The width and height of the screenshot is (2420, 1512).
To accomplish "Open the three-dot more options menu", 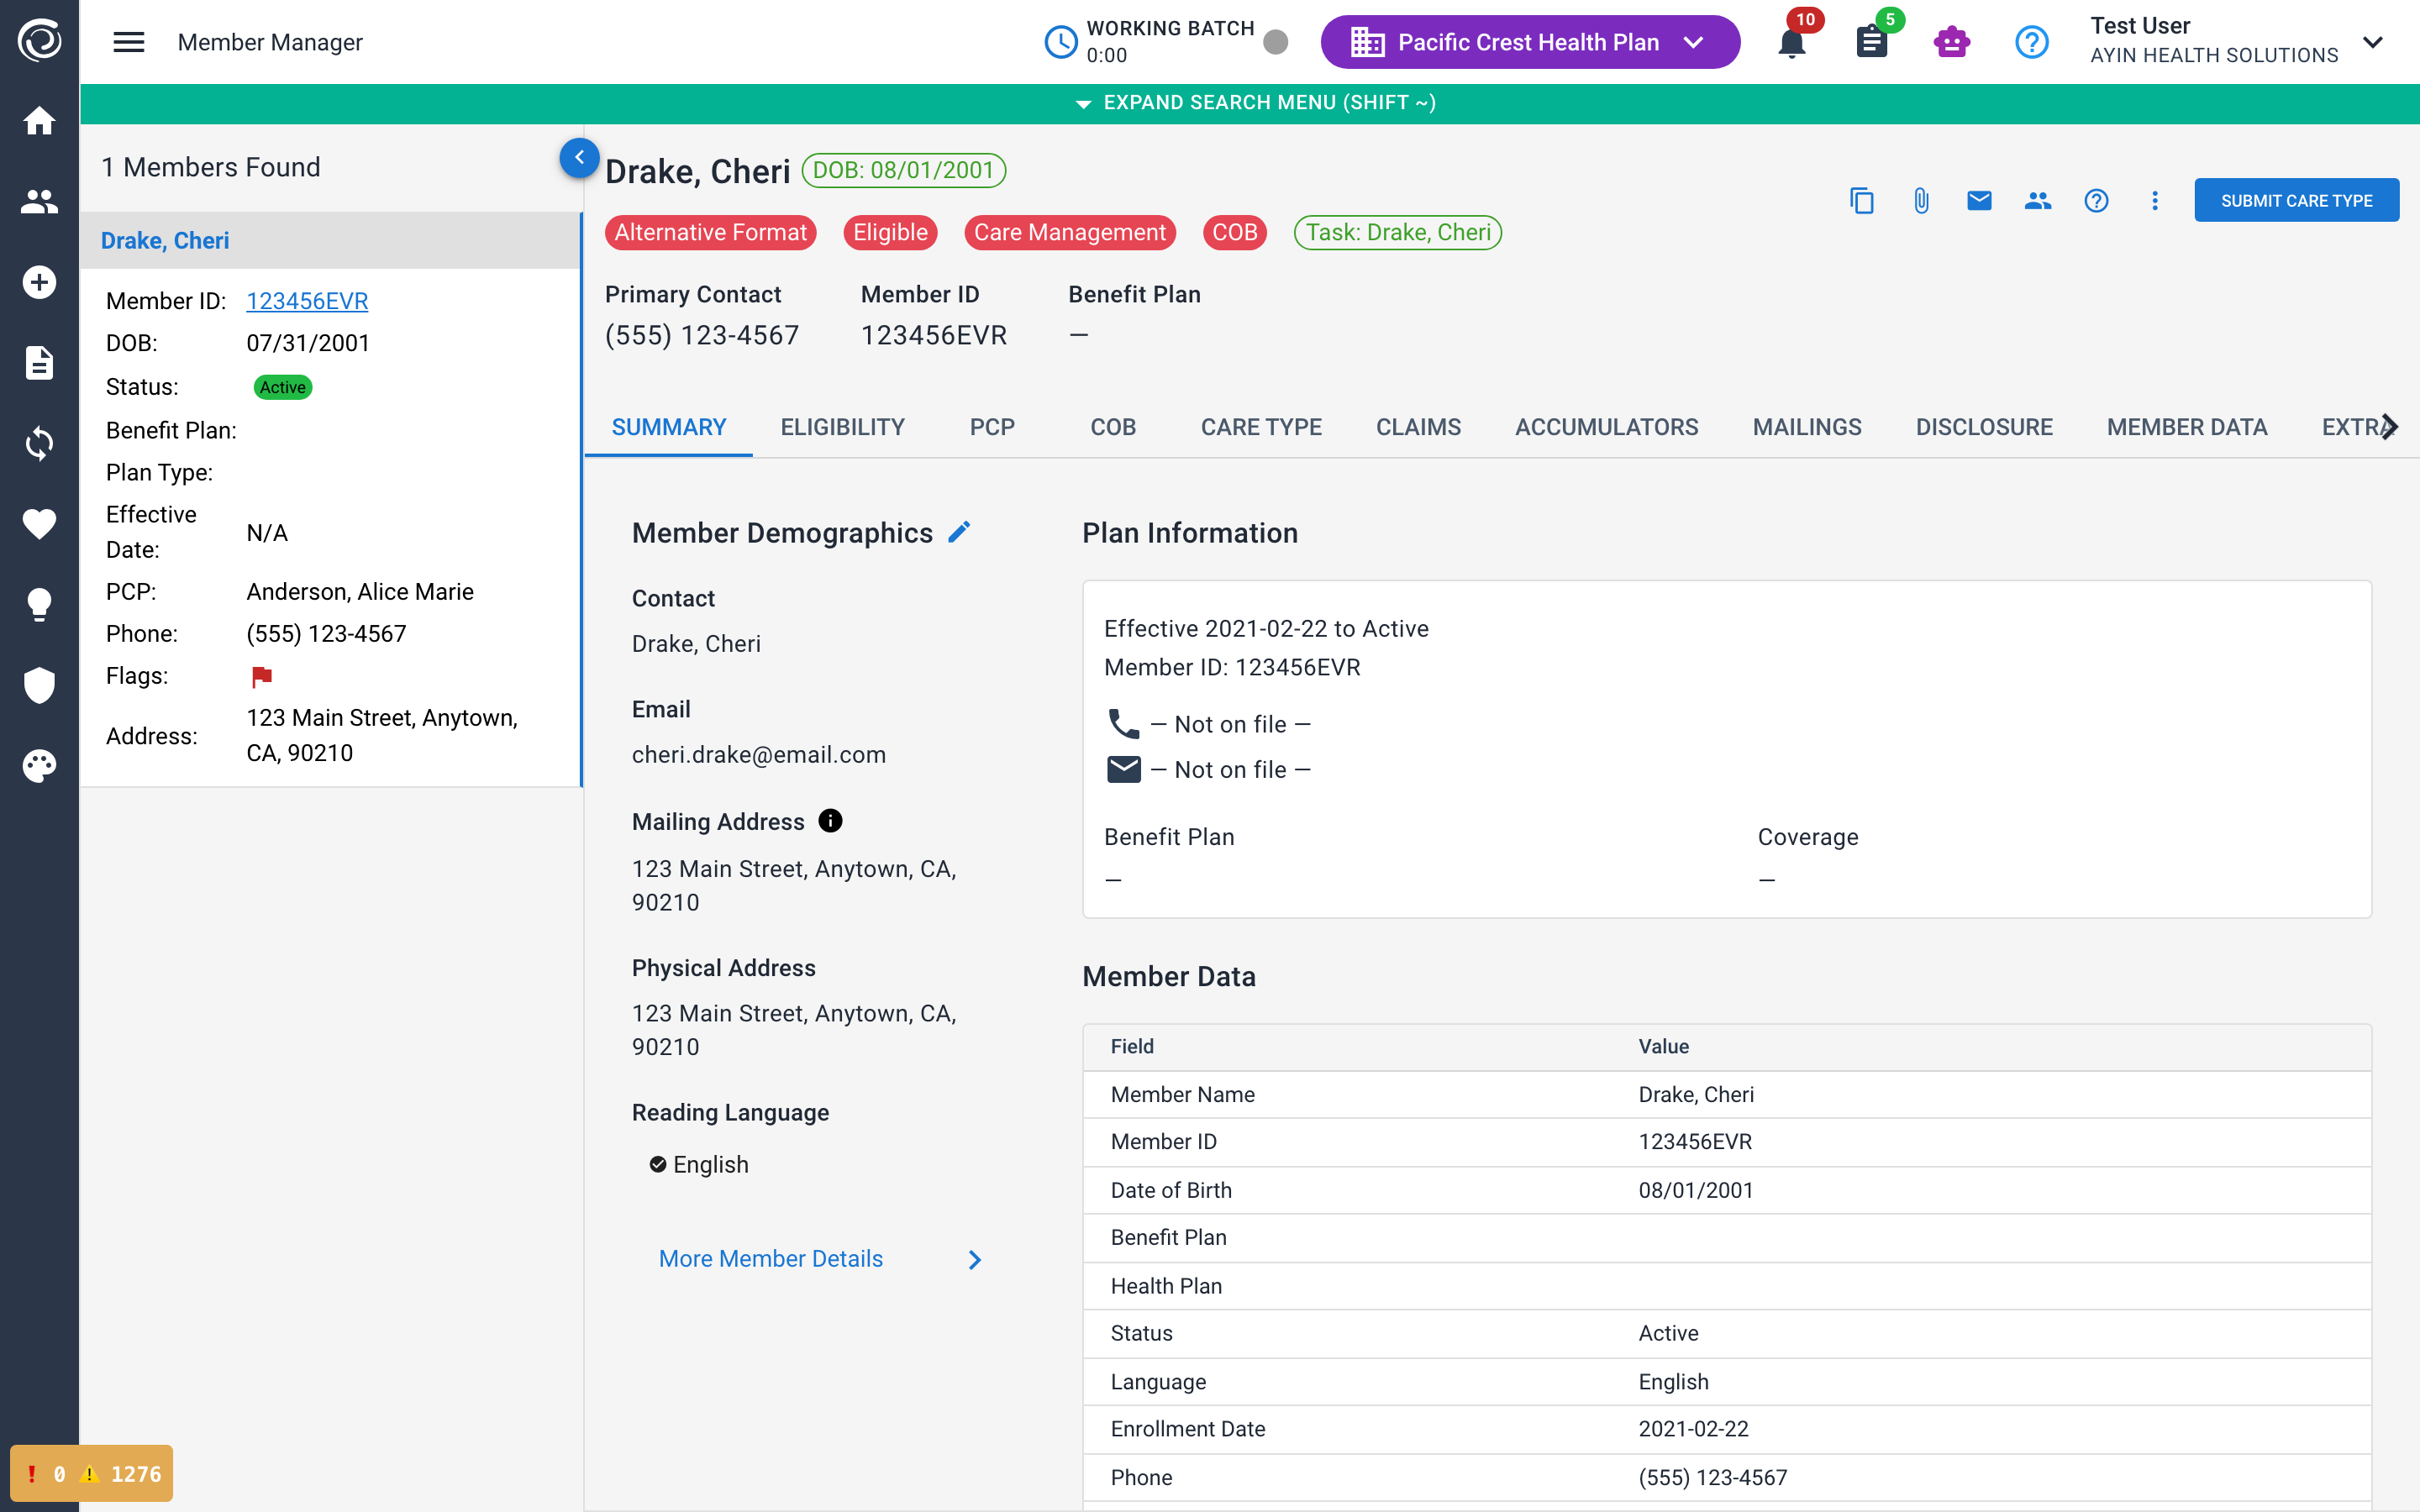I will pyautogui.click(x=2155, y=201).
